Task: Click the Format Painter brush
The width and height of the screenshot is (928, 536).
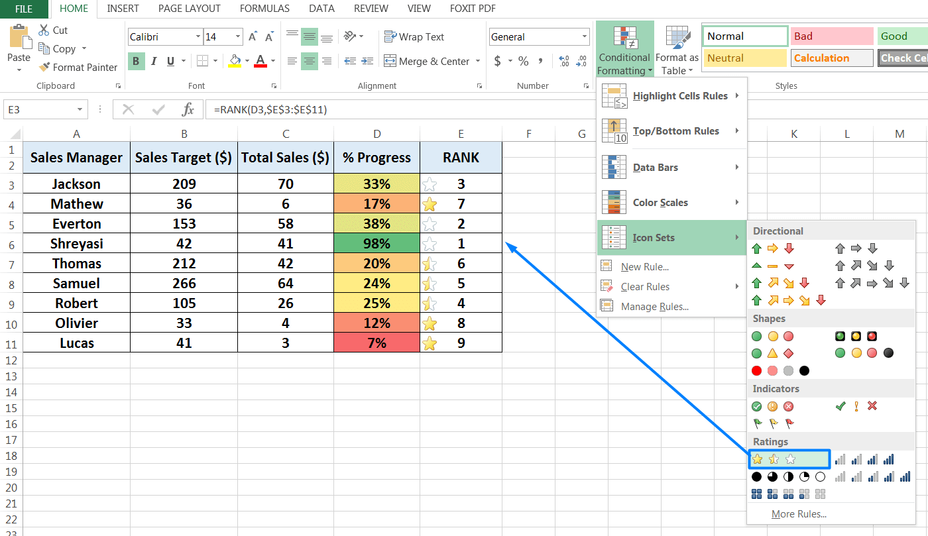Action: [x=44, y=67]
